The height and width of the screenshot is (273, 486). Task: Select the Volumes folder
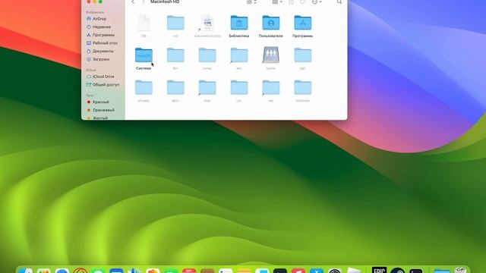coord(302,91)
